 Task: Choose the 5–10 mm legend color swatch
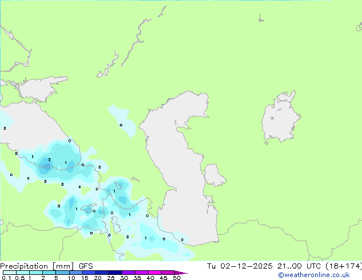coord(63,273)
